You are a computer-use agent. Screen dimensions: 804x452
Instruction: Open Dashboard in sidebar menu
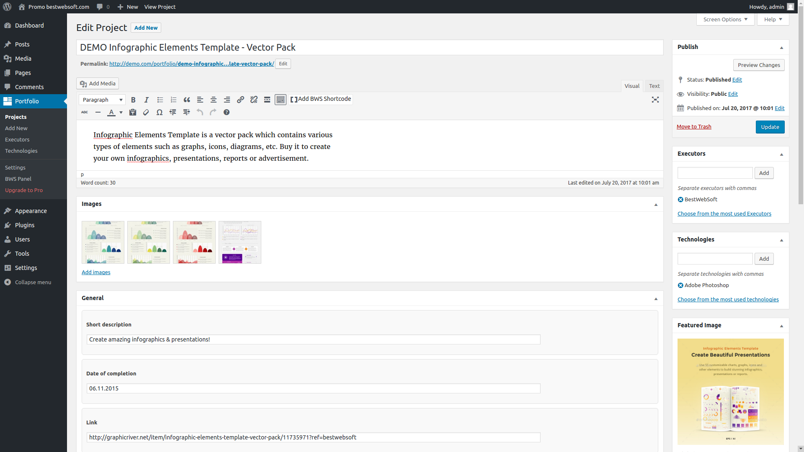(33, 26)
